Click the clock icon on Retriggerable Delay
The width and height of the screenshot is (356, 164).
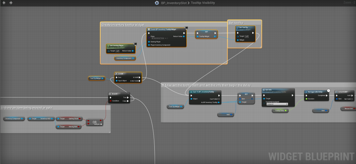pyautogui.click(x=328, y=90)
